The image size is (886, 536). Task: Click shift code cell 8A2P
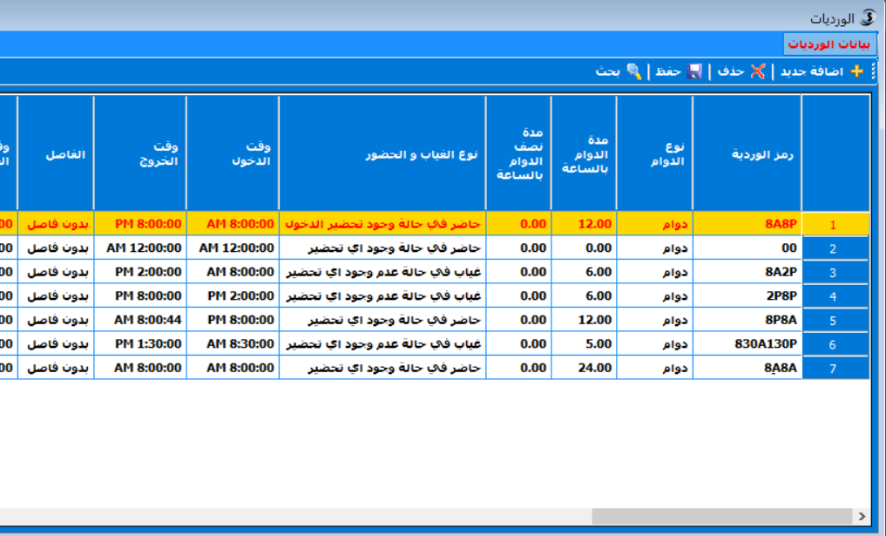coord(747,272)
